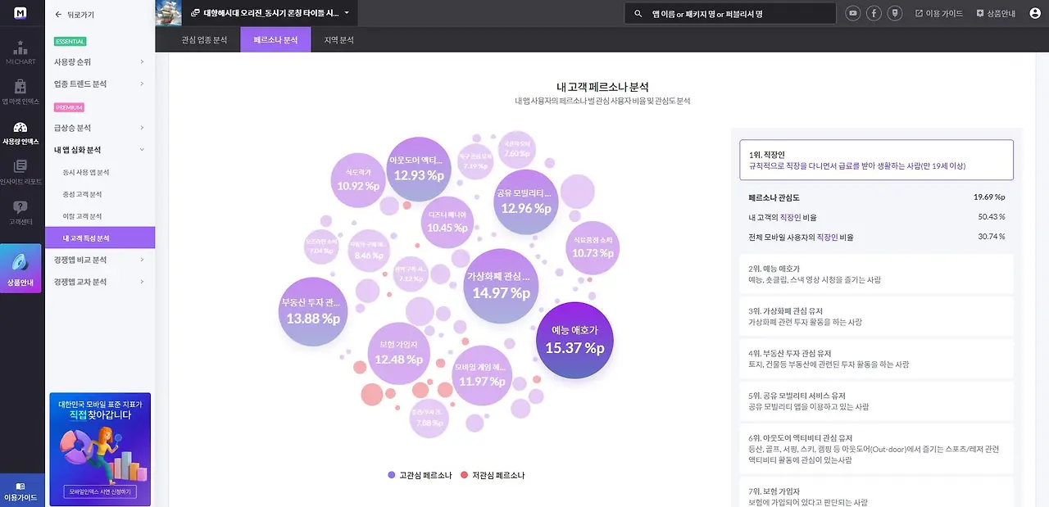Open 이탈 고객 분석 submenu item

[82, 216]
